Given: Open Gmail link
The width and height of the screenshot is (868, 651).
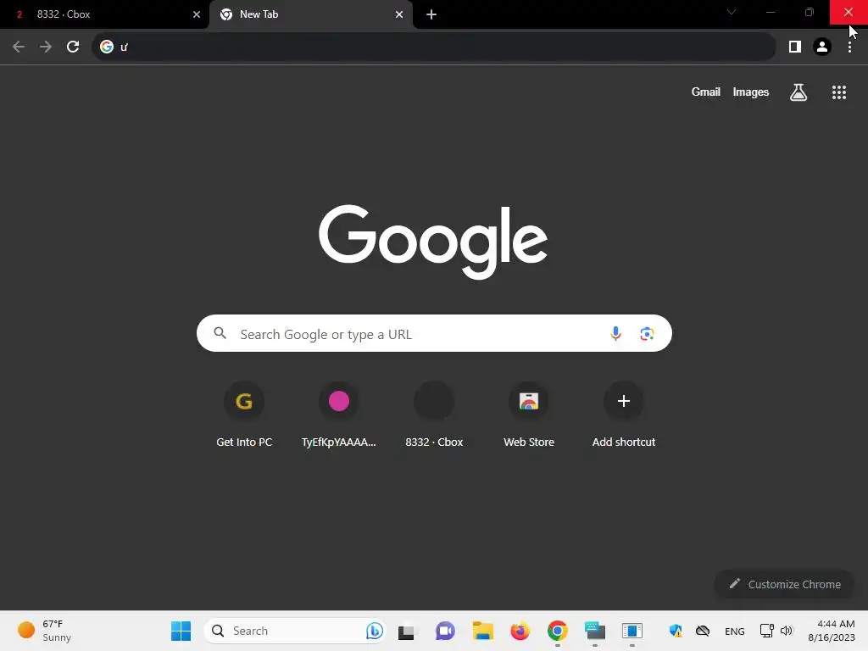Looking at the screenshot, I should pyautogui.click(x=706, y=92).
